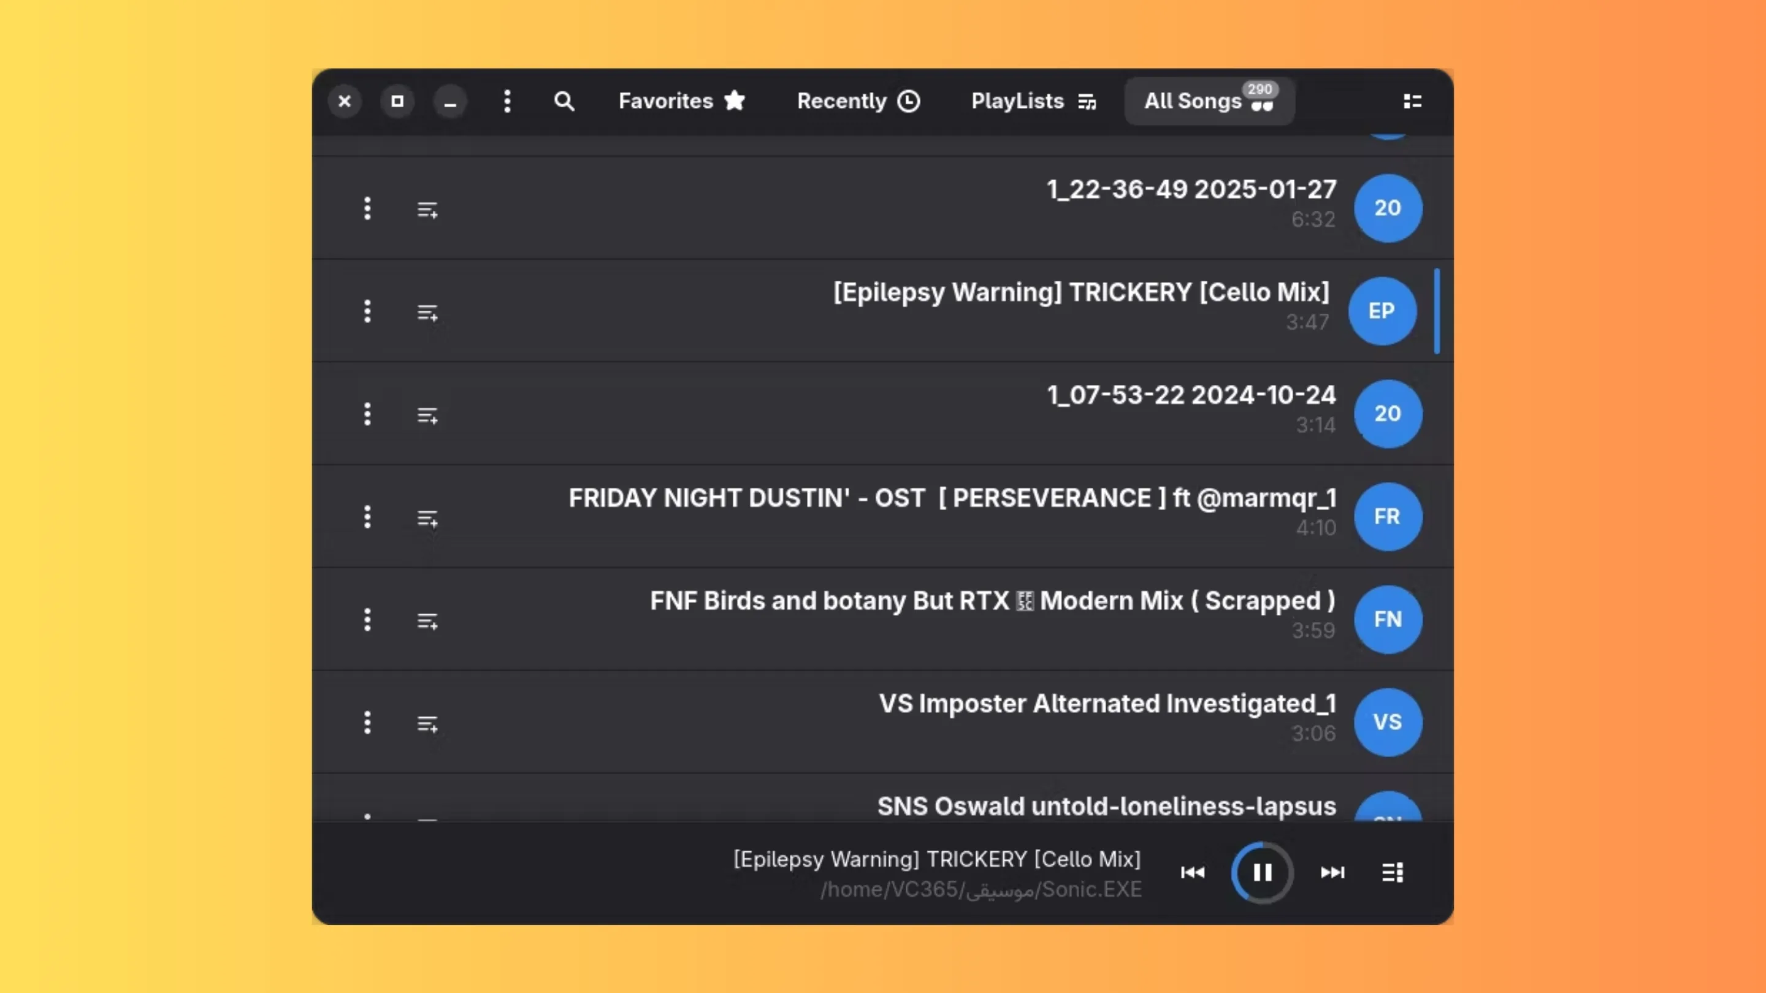This screenshot has width=1766, height=993.
Task: Toggle list view layout icon
Action: point(1412,101)
